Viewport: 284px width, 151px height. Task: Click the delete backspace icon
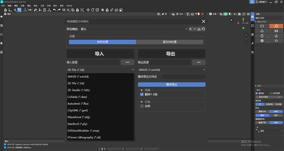click(x=64, y=10)
